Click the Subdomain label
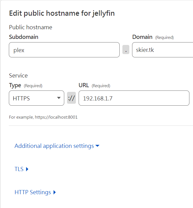This screenshot has width=193, height=208. tap(24, 37)
